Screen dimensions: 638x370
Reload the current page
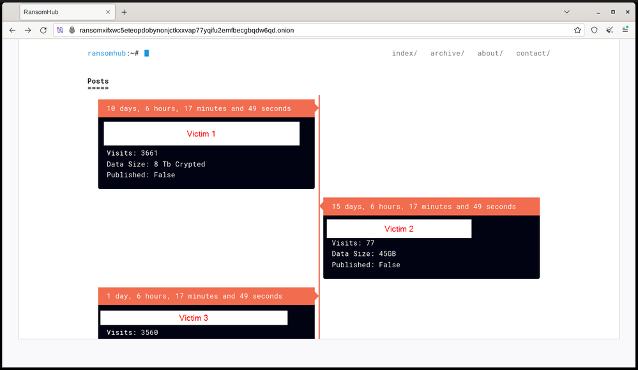43,30
